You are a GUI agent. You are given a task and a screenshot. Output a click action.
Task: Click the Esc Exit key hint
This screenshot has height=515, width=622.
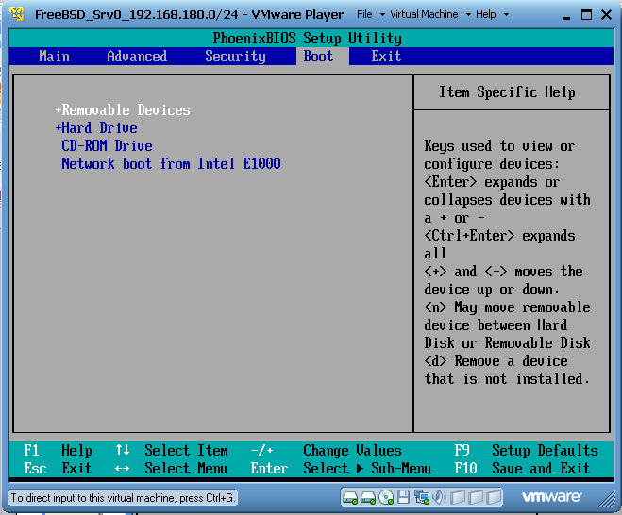click(x=58, y=469)
